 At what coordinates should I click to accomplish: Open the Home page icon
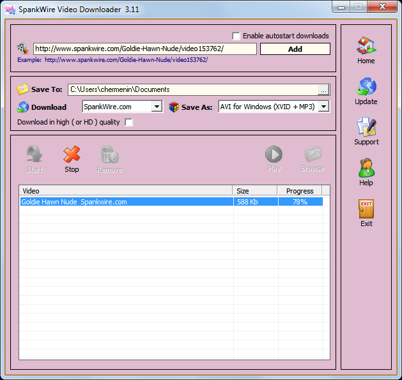[366, 45]
